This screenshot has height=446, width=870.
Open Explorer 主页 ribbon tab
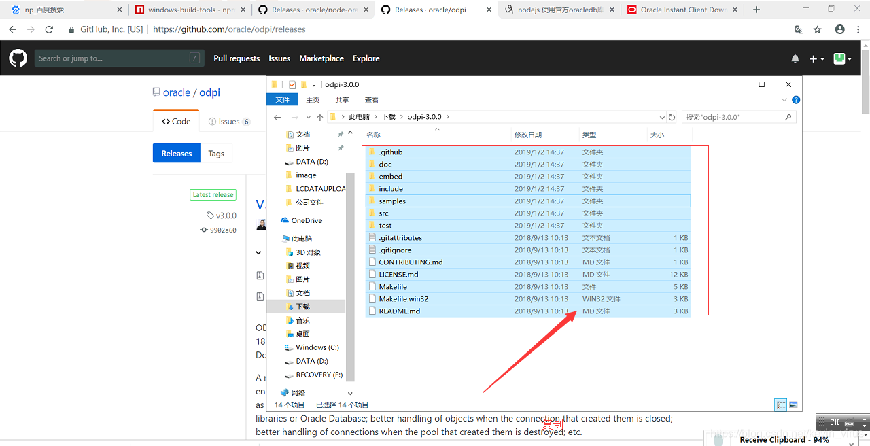tap(313, 100)
